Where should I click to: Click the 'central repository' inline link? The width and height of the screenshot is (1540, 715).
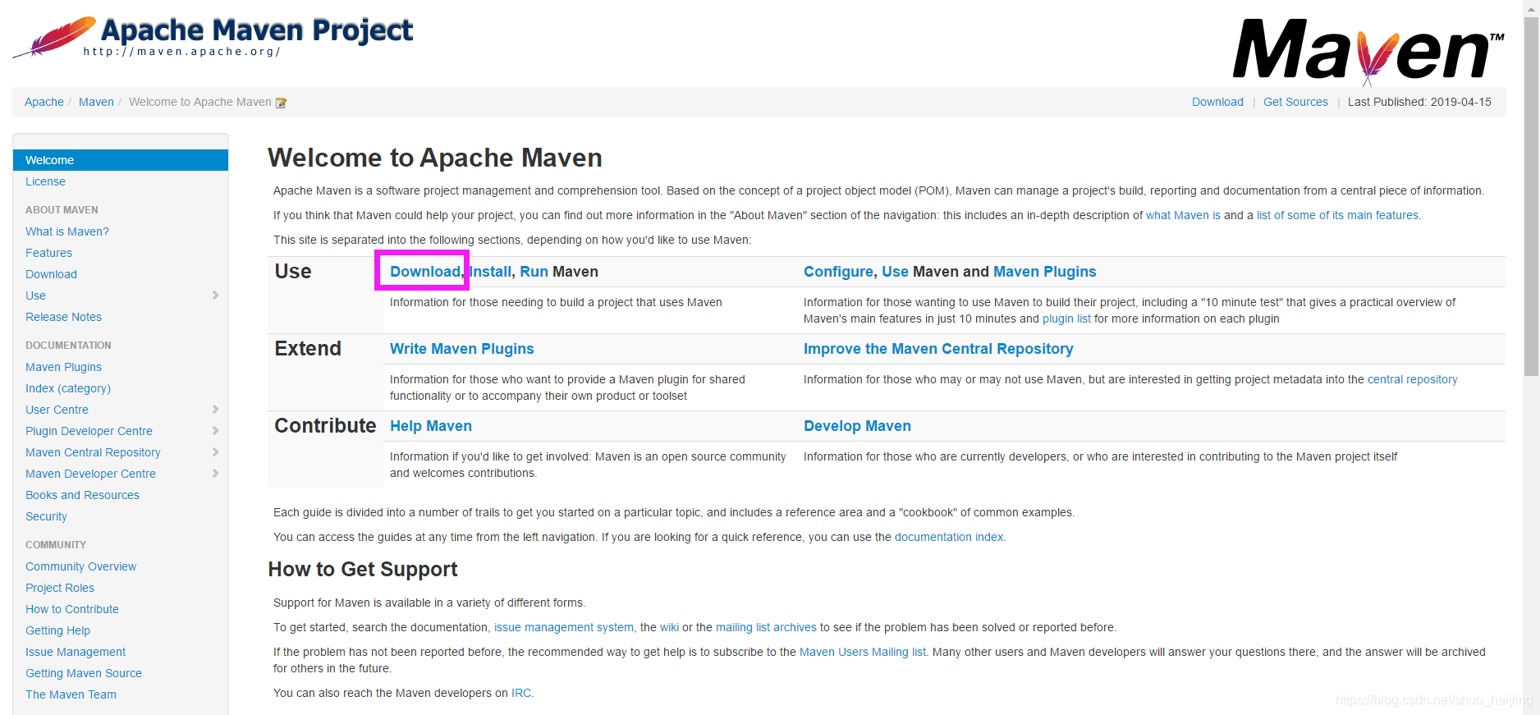[1412, 379]
